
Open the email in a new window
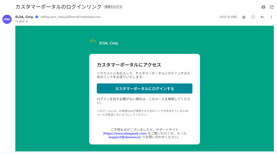coord(272,7)
